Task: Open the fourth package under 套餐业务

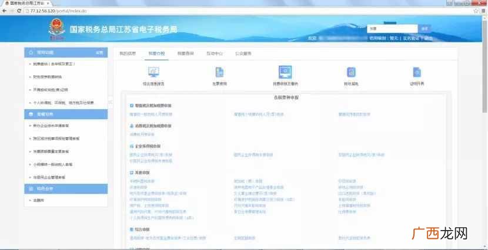Action: [52, 164]
